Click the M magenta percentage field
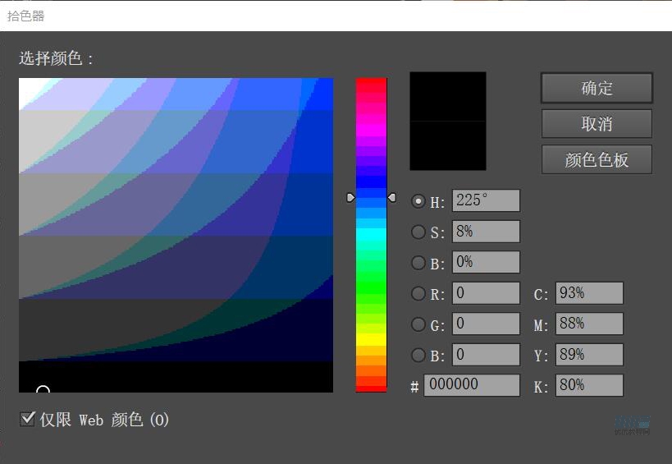Image resolution: width=672 pixels, height=464 pixels. (x=588, y=324)
